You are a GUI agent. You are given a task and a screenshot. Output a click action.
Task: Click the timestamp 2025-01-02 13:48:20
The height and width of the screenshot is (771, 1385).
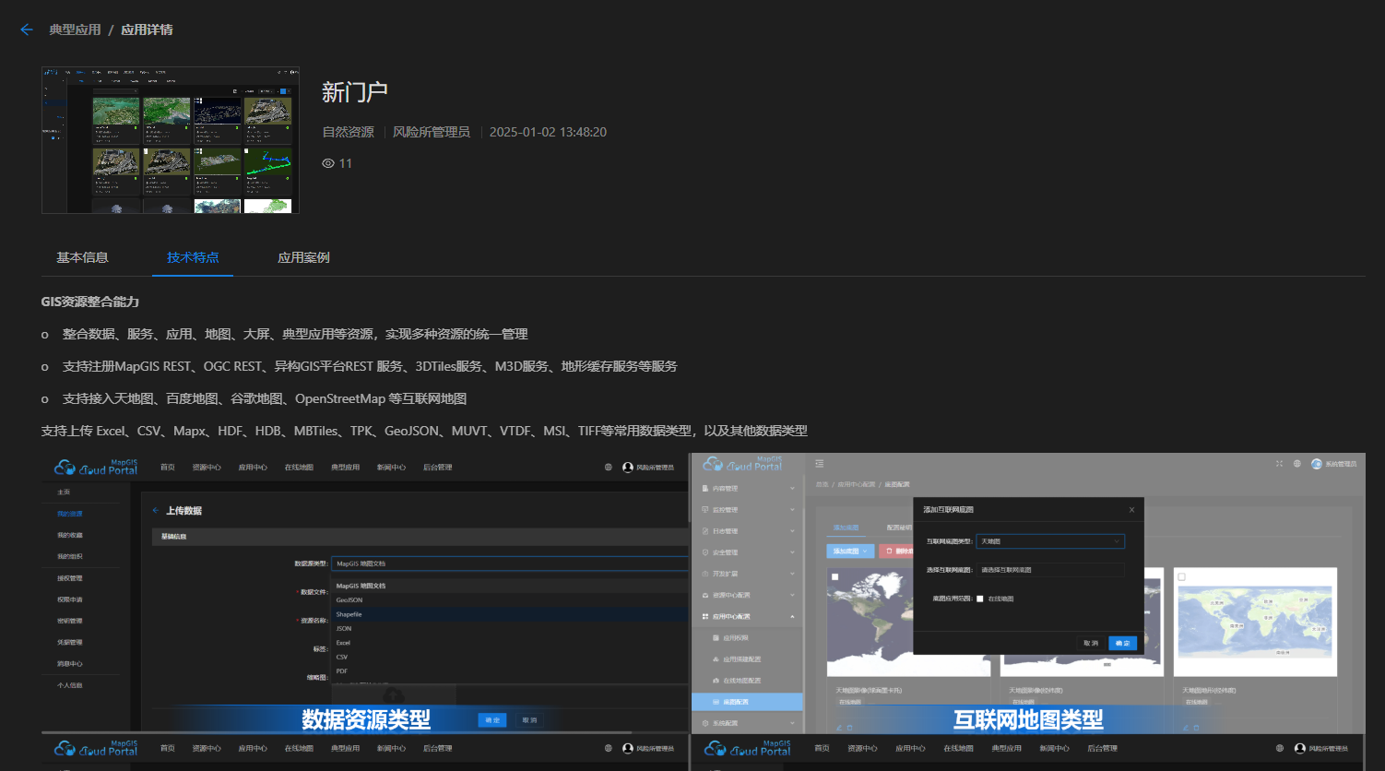pos(548,132)
